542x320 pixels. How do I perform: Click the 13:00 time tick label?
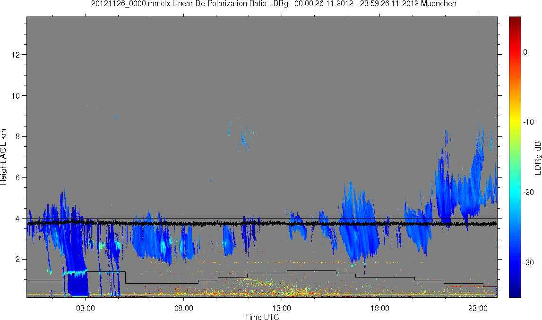(x=282, y=308)
